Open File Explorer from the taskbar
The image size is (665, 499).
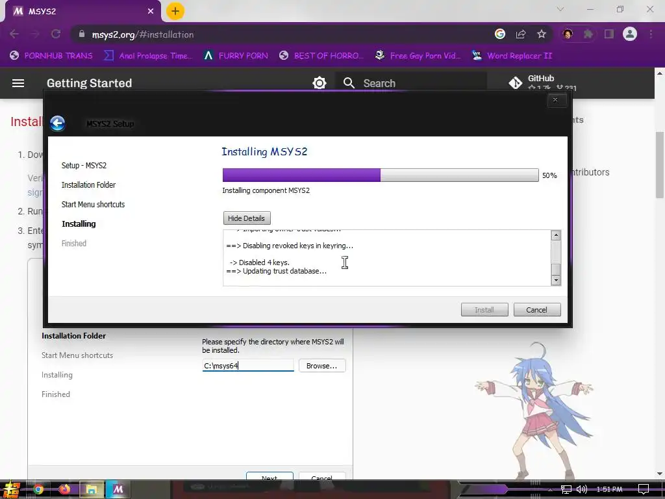[x=91, y=490]
